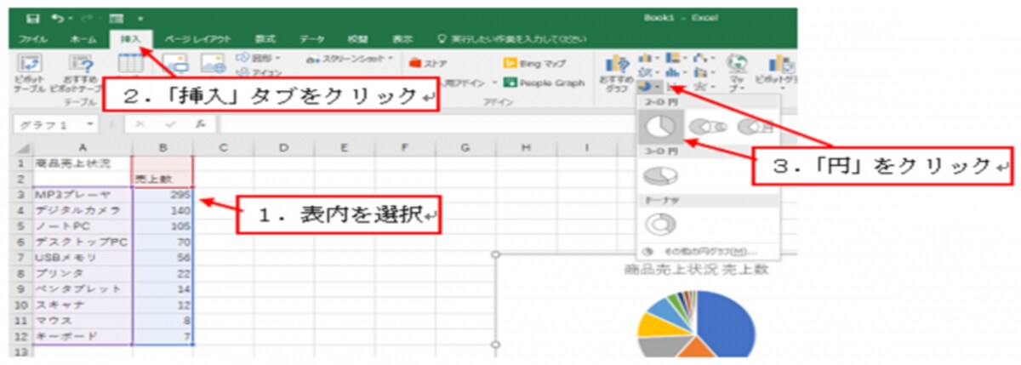
Task: Click cell containing 商品売上状況
Action: coord(82,163)
